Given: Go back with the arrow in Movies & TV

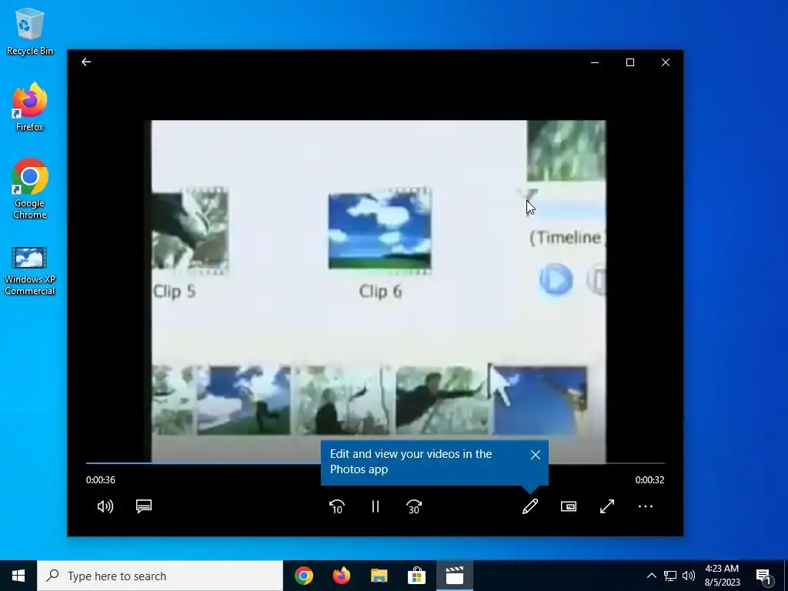Looking at the screenshot, I should pyautogui.click(x=86, y=62).
